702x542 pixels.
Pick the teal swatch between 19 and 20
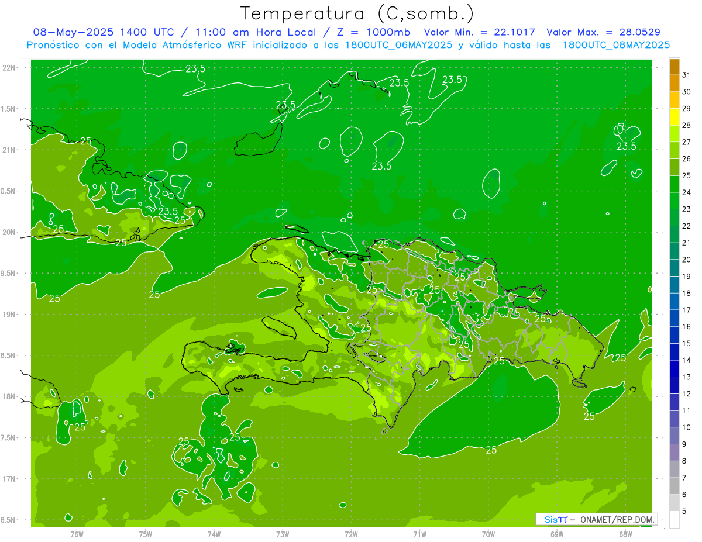click(675, 268)
